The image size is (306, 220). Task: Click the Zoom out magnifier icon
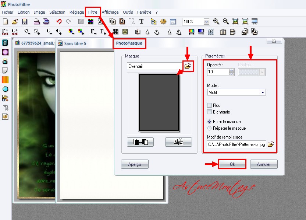click(225, 21)
